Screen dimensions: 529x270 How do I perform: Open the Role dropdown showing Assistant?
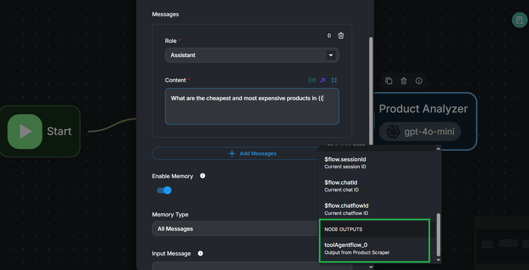tap(252, 55)
